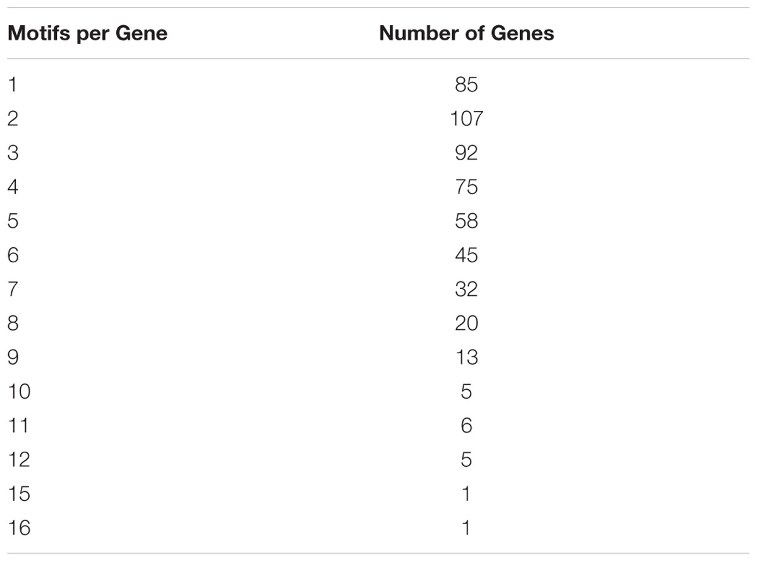Click the value 75 in Number of Genes
This screenshot has width=758, height=562.
pos(466,187)
